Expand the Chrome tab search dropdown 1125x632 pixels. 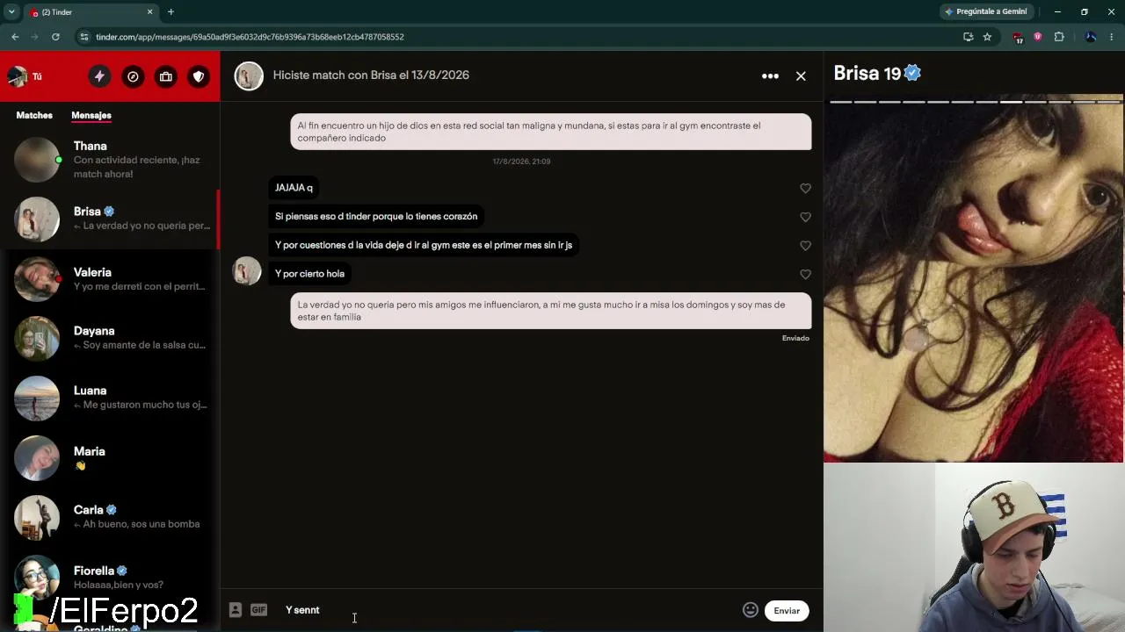pyautogui.click(x=11, y=12)
